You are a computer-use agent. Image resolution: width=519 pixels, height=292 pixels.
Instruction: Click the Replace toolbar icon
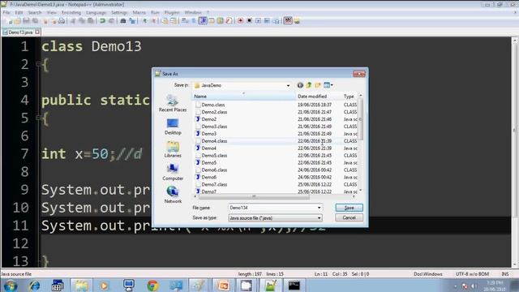[x=132, y=21]
